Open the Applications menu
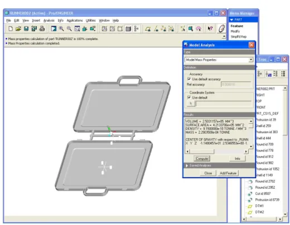Viewport: 290px width, 225px height. pyautogui.click(x=75, y=21)
